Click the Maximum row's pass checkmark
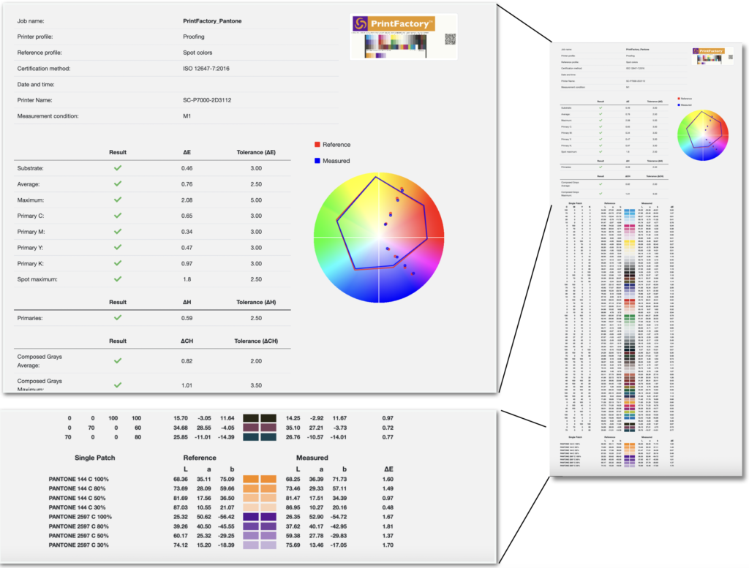The height and width of the screenshot is (568, 749). click(118, 200)
